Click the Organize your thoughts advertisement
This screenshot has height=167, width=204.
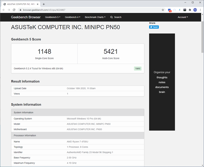click(x=162, y=82)
